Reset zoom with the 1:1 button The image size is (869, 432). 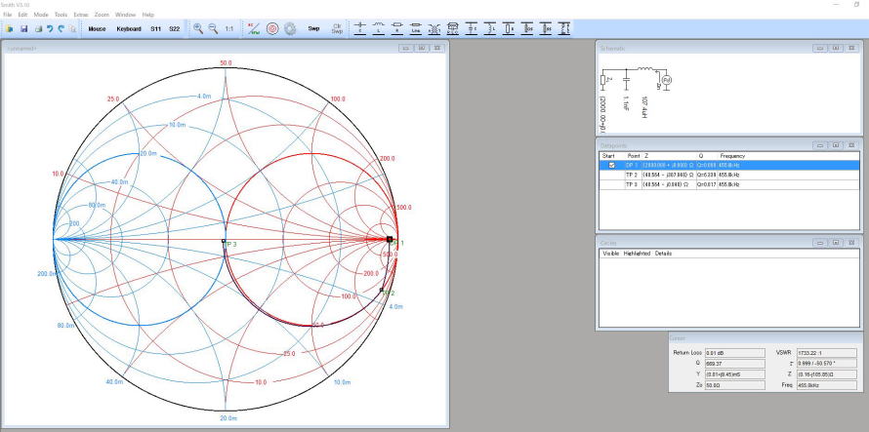tap(228, 29)
